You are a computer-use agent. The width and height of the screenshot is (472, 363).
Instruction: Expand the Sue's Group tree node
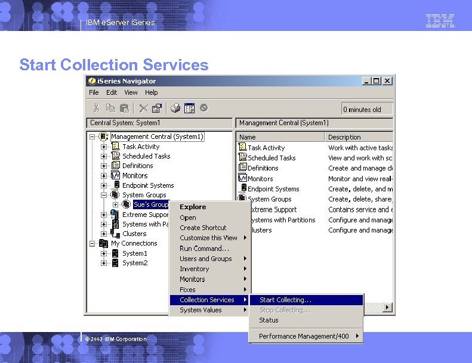coord(115,205)
